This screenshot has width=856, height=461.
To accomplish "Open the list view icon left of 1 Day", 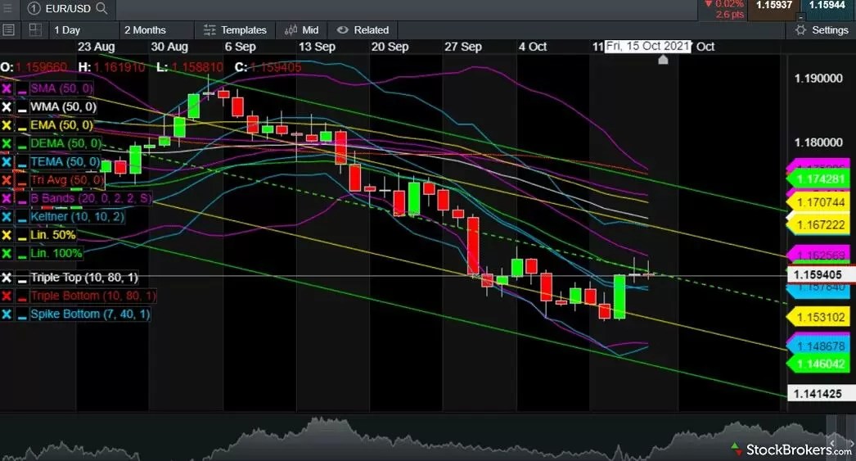I will (x=9, y=29).
